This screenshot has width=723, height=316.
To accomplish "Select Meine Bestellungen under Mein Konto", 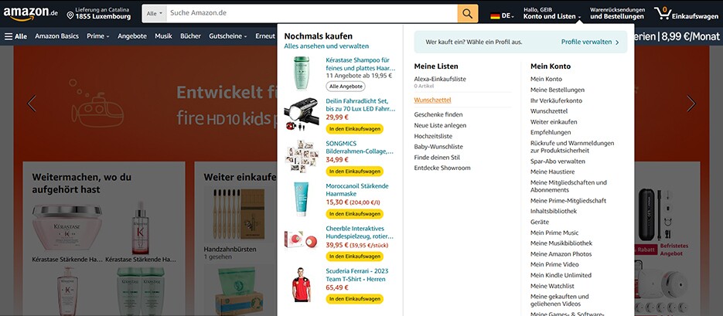I will [x=557, y=90].
